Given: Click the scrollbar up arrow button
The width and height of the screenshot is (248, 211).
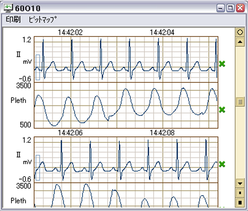Looking at the screenshot, I should tap(239, 42).
